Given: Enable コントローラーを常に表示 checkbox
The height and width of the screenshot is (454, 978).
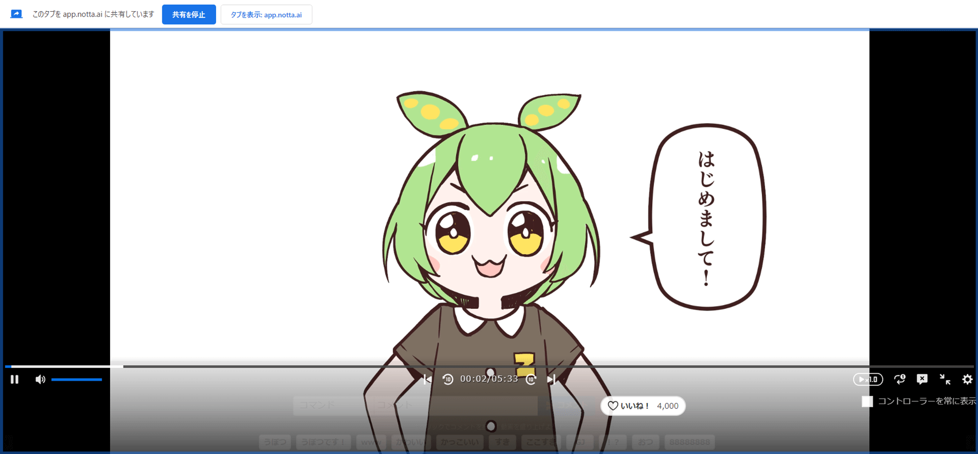Looking at the screenshot, I should tap(867, 401).
